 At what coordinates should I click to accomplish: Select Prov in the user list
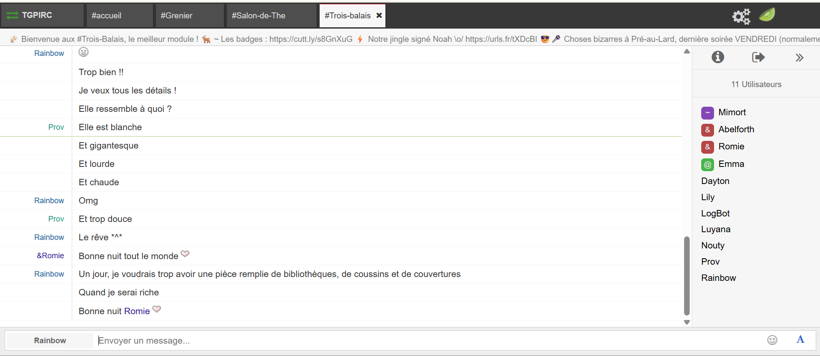coord(710,262)
